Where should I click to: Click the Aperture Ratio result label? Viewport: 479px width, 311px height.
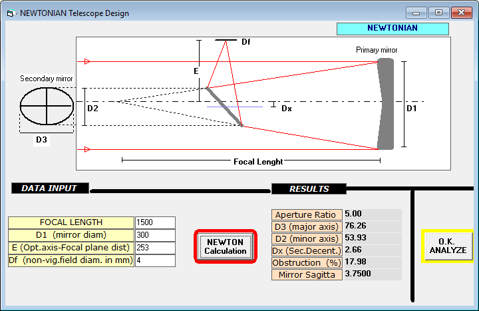tap(307, 215)
